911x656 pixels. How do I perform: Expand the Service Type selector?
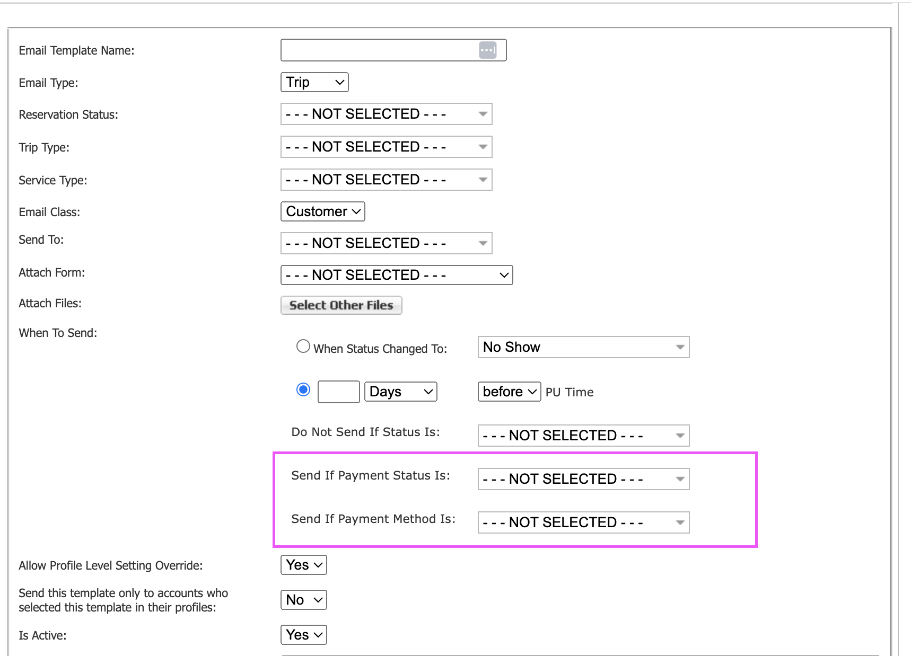coord(386,180)
